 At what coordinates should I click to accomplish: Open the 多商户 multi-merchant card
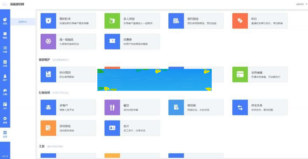click(x=68, y=107)
